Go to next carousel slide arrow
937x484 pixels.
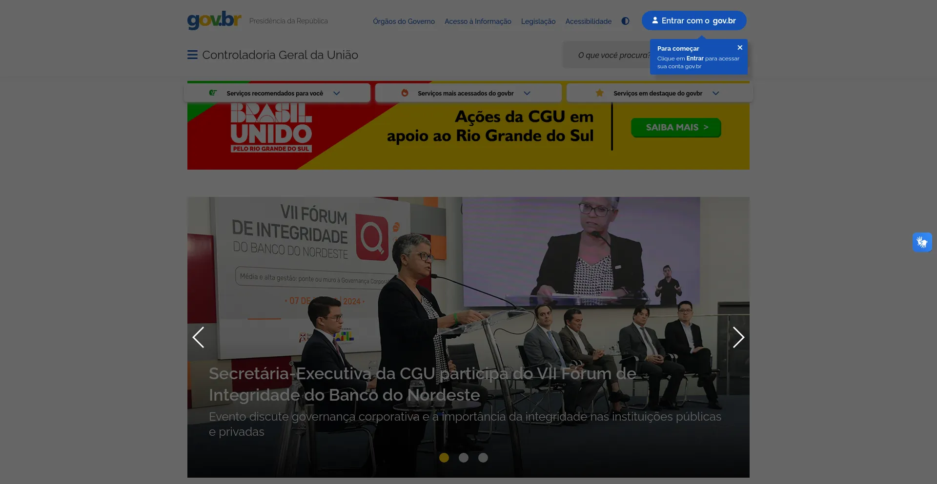738,337
